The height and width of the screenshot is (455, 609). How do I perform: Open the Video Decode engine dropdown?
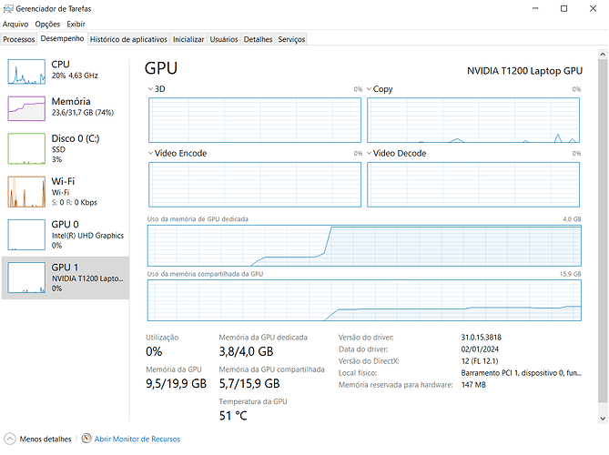tap(369, 153)
